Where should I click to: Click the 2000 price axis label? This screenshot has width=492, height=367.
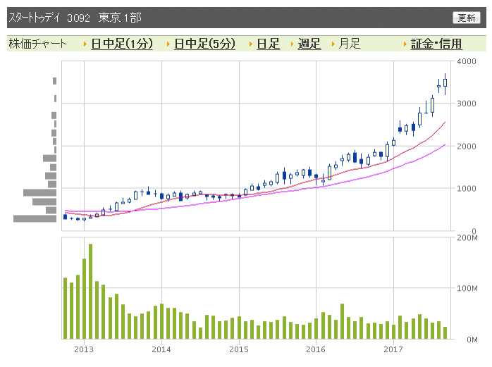coord(466,147)
